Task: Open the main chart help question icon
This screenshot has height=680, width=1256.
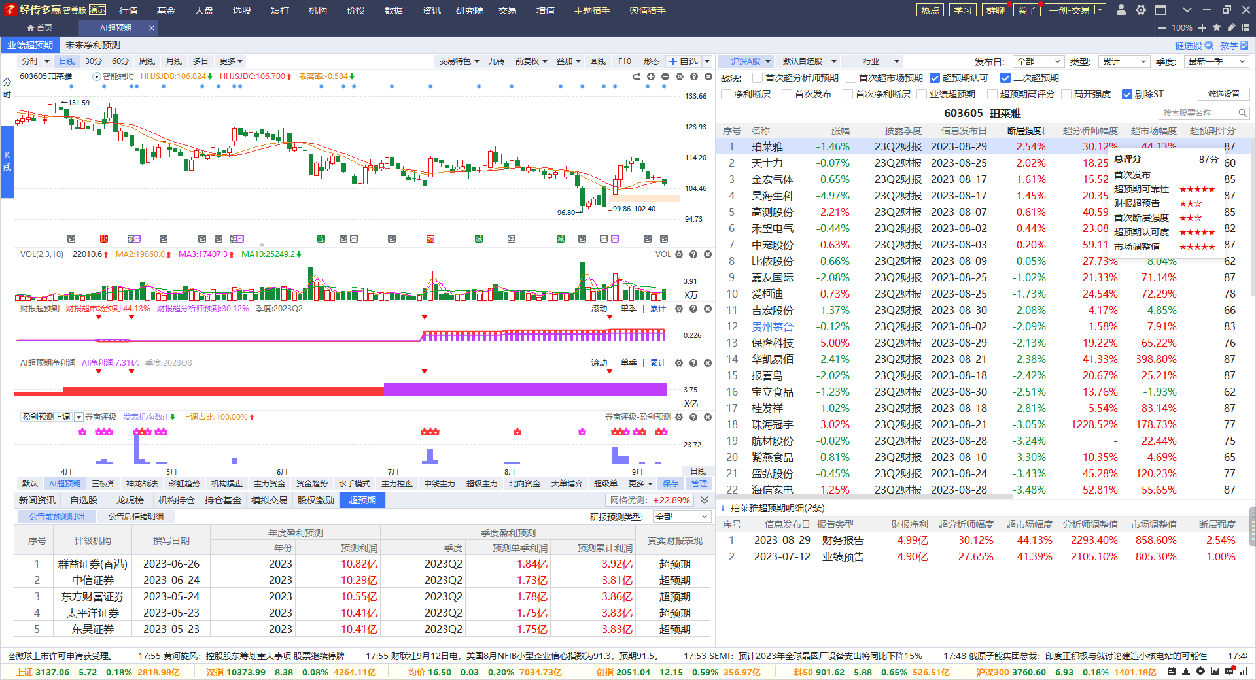Action: [693, 76]
